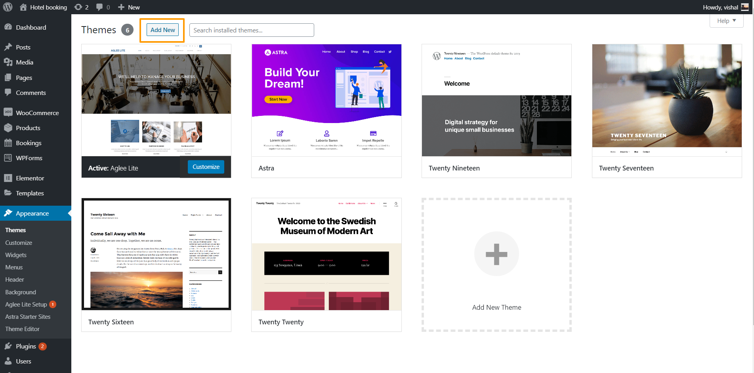This screenshot has height=373, width=754.
Task: Click the Aglee Lite Setup notification badge
Action: point(53,304)
